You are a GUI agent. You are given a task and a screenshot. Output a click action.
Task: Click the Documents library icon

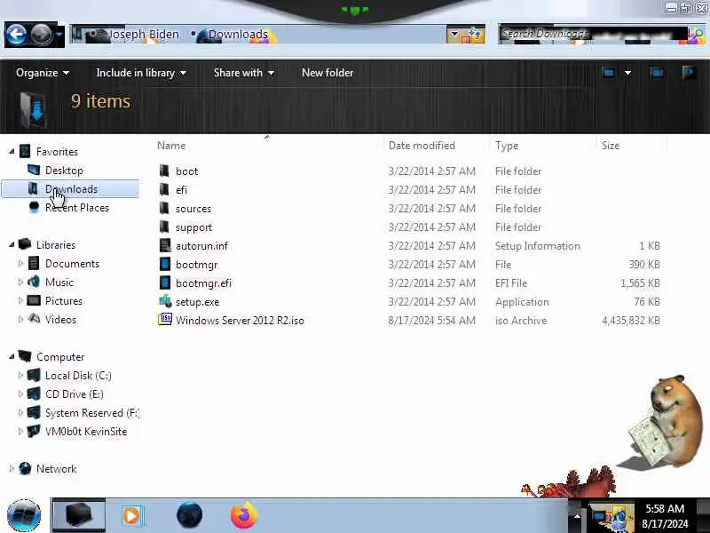(34, 263)
